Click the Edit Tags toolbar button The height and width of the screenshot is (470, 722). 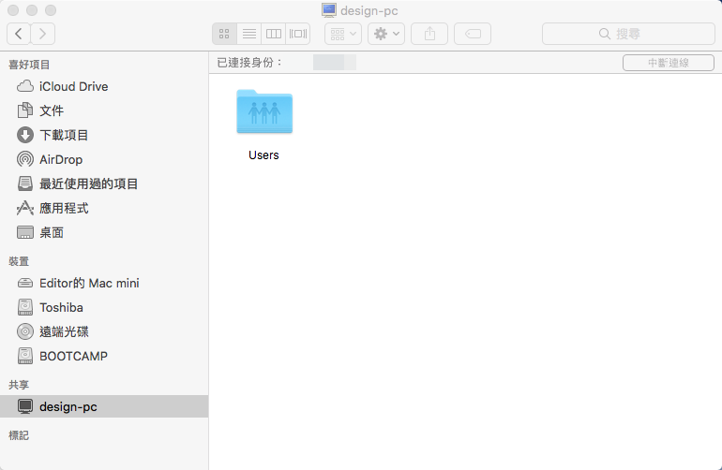click(473, 34)
